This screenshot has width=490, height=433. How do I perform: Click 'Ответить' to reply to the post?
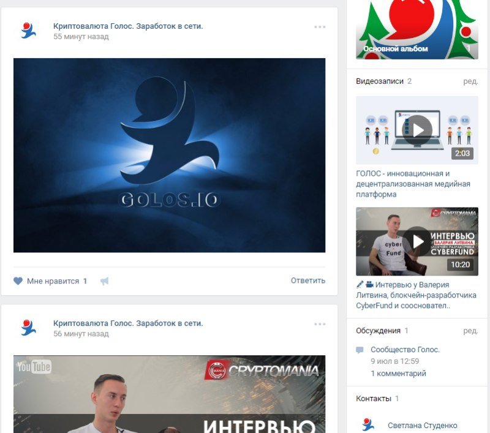pos(308,281)
